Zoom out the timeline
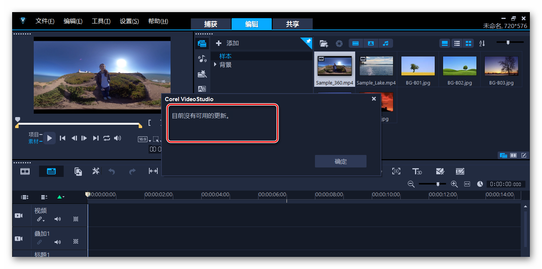This screenshot has height=269, width=542. click(411, 184)
